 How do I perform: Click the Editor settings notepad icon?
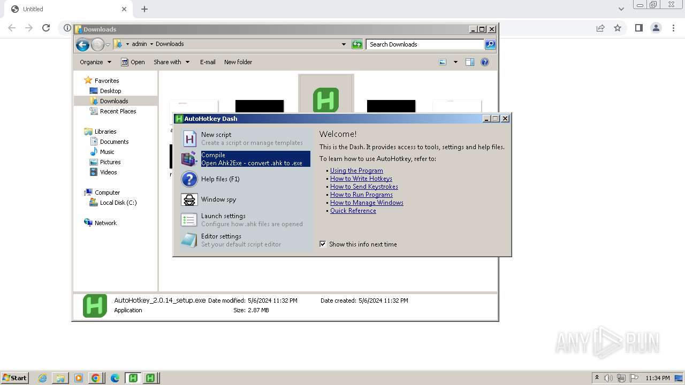click(x=189, y=240)
